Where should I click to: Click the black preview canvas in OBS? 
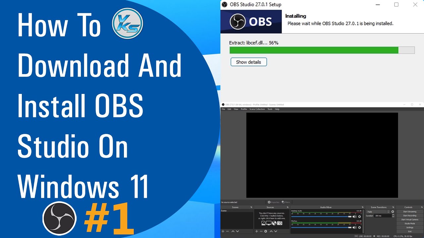322,155
